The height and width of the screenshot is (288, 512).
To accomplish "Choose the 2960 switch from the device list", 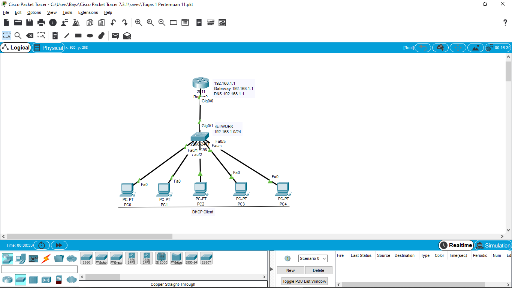I will [86, 258].
